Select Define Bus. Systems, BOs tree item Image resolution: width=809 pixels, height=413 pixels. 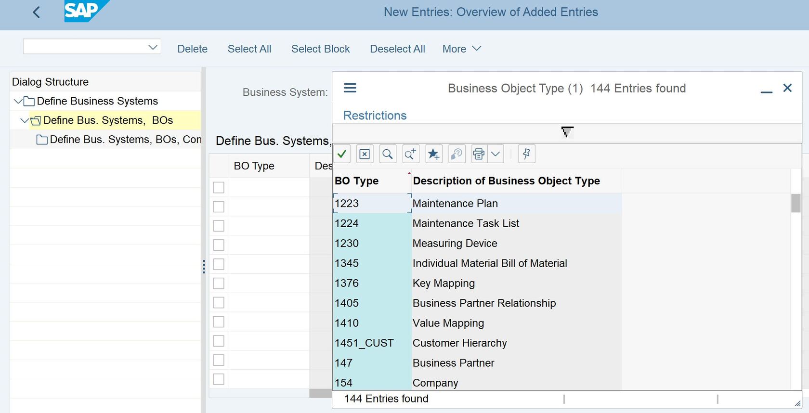coord(108,120)
